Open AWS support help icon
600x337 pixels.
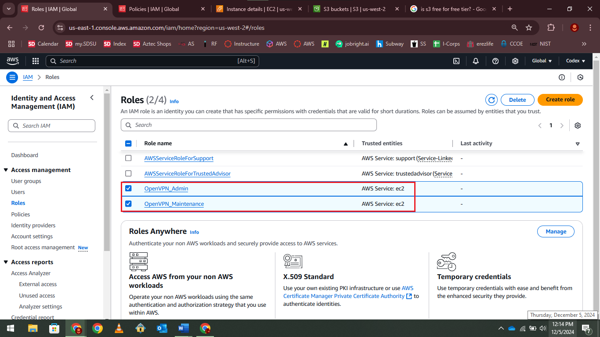(495, 61)
